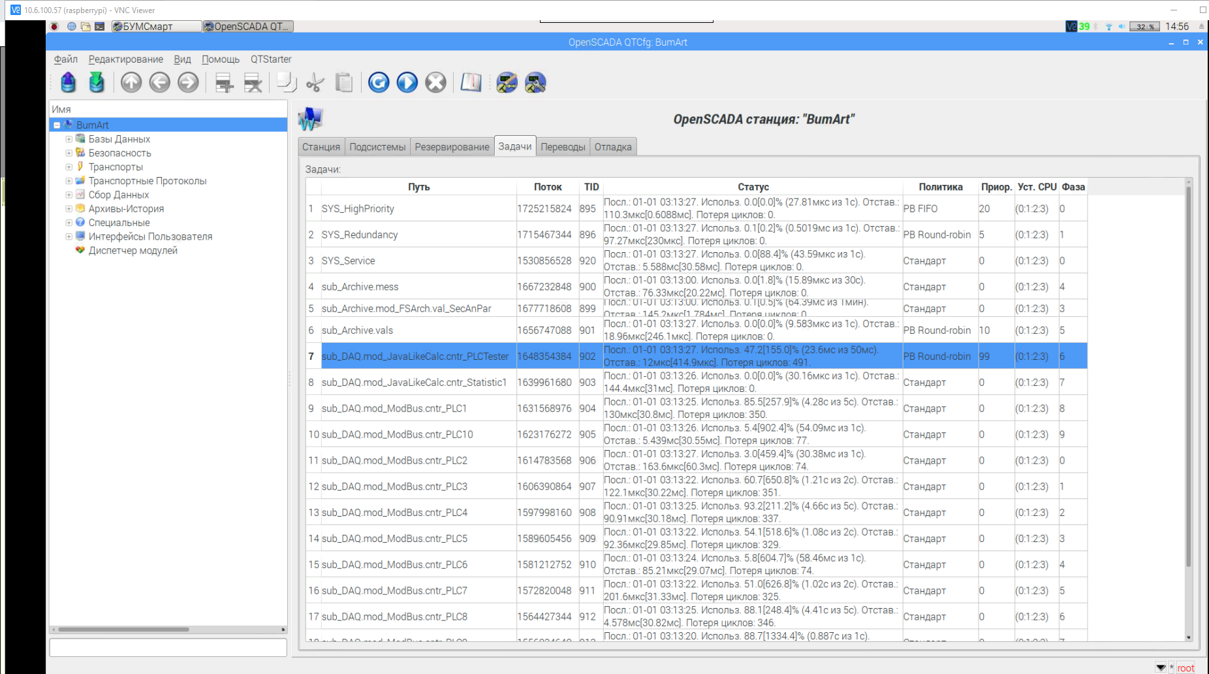This screenshot has height=674, width=1209.
Task: Collapse the BumArt root node
Action: click(57, 125)
